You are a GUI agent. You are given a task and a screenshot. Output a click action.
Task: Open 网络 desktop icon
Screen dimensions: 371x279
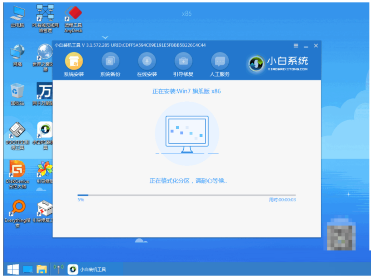point(17,56)
